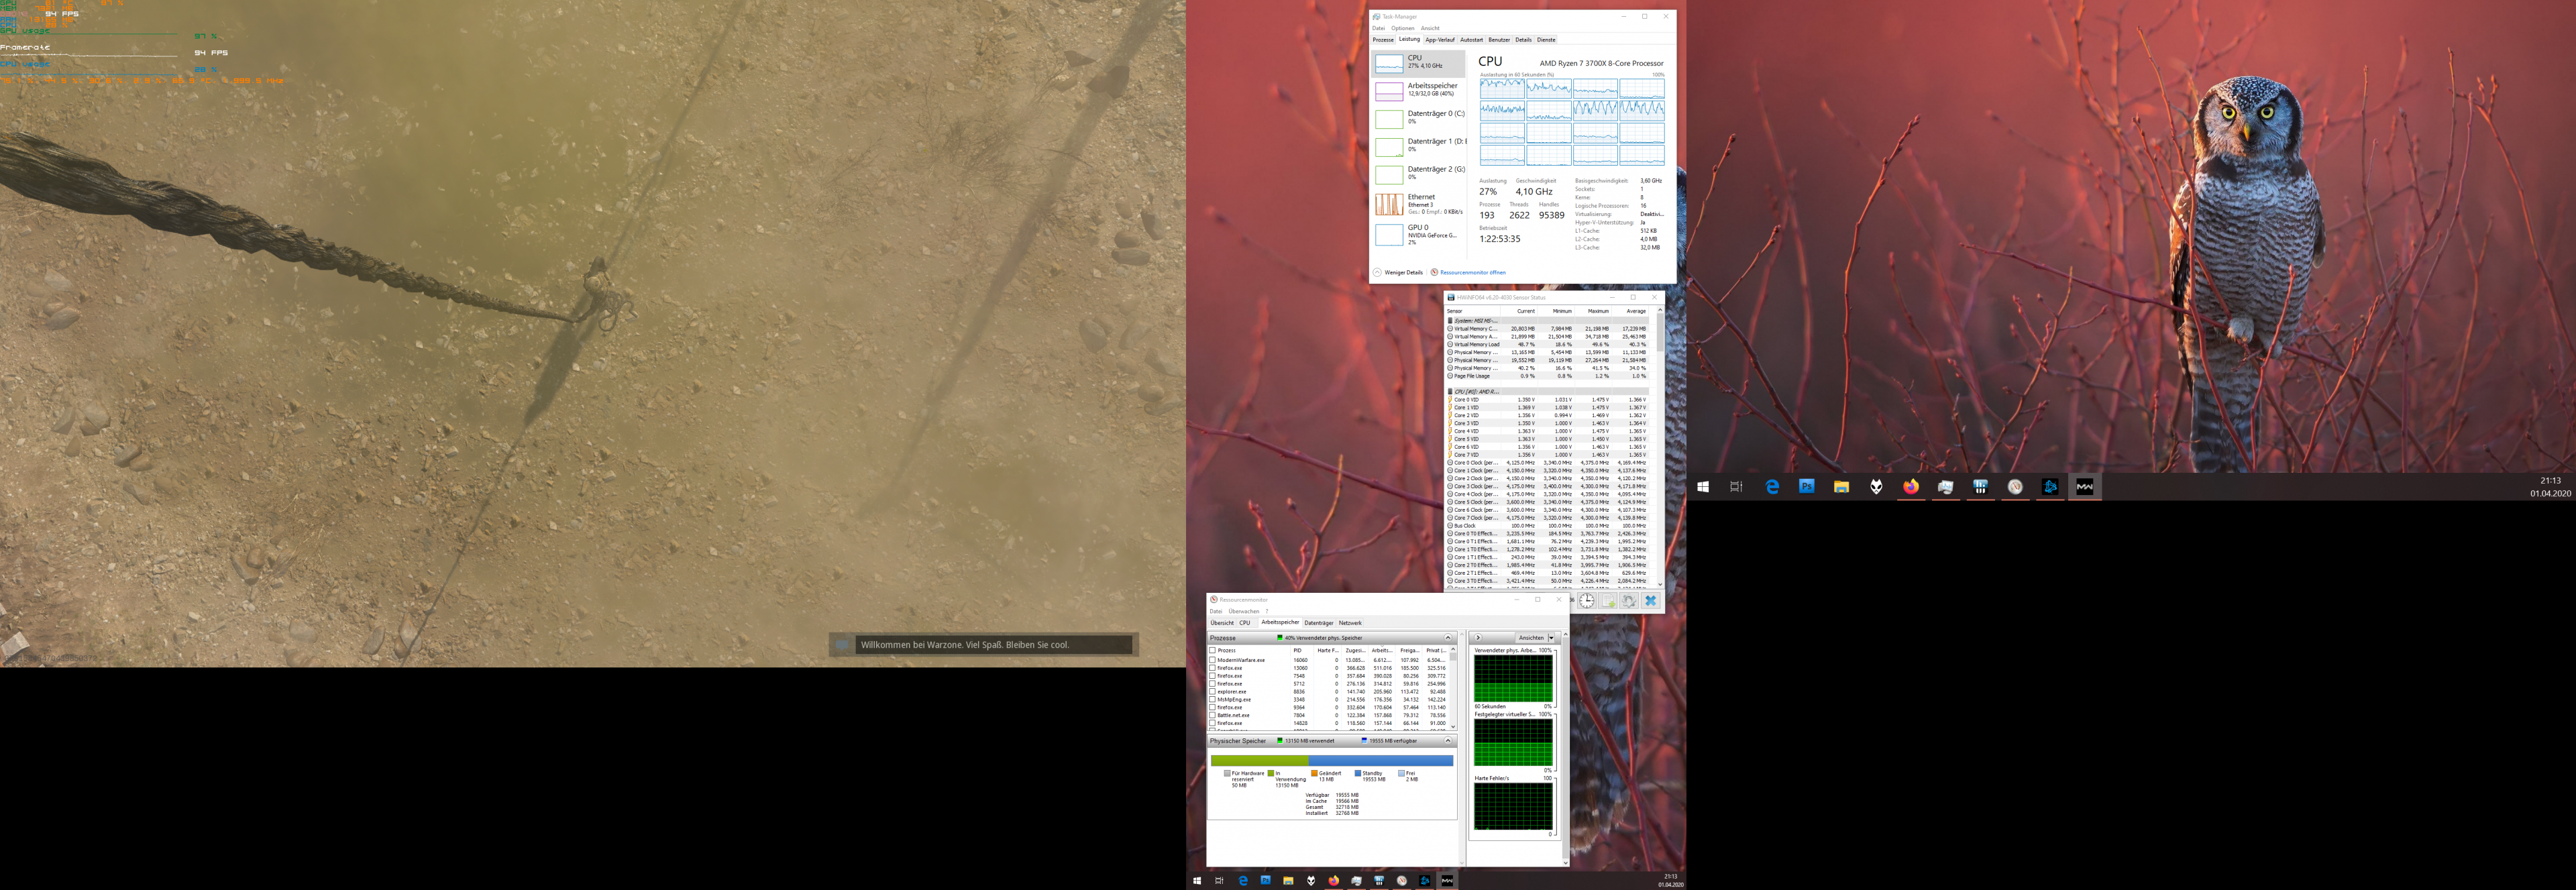Image resolution: width=2576 pixels, height=890 pixels.
Task: Click Weniger Details in Task-Manager
Action: (x=1403, y=272)
